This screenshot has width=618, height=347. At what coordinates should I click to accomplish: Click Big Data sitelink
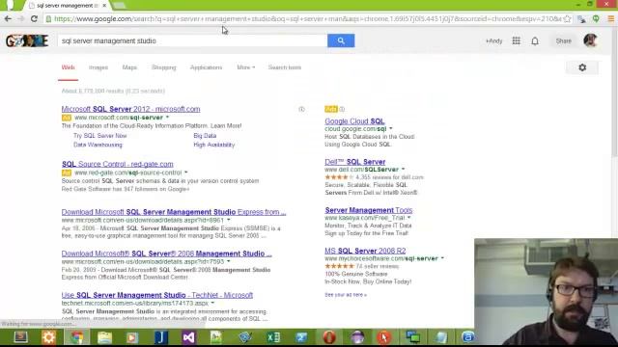coord(205,136)
